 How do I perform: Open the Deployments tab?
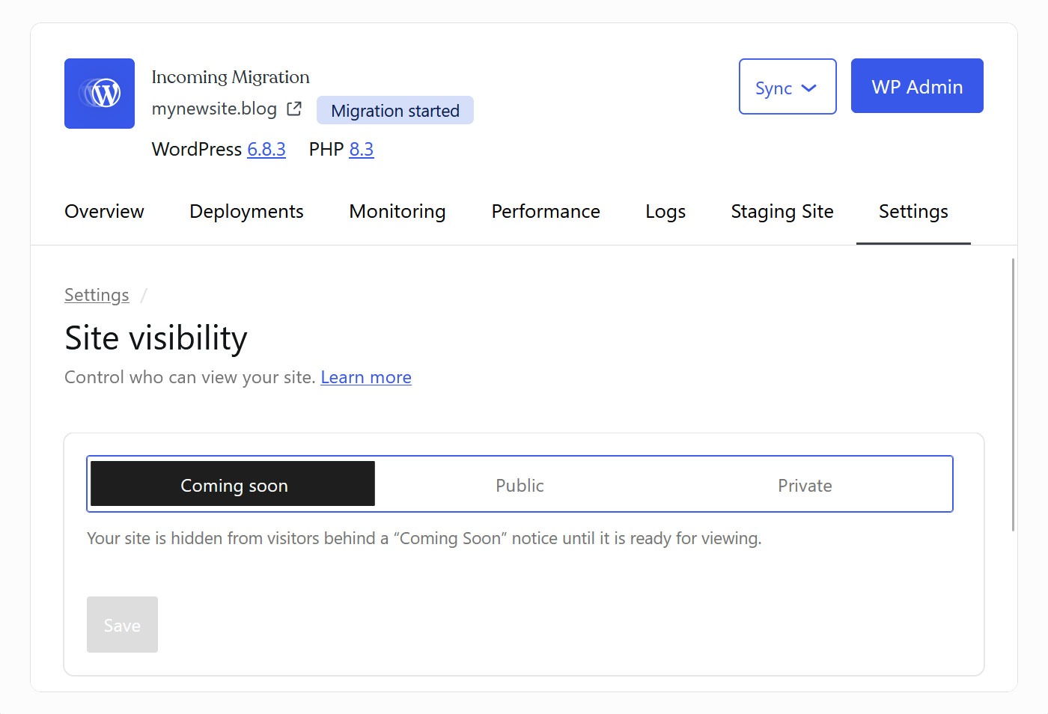pos(246,212)
